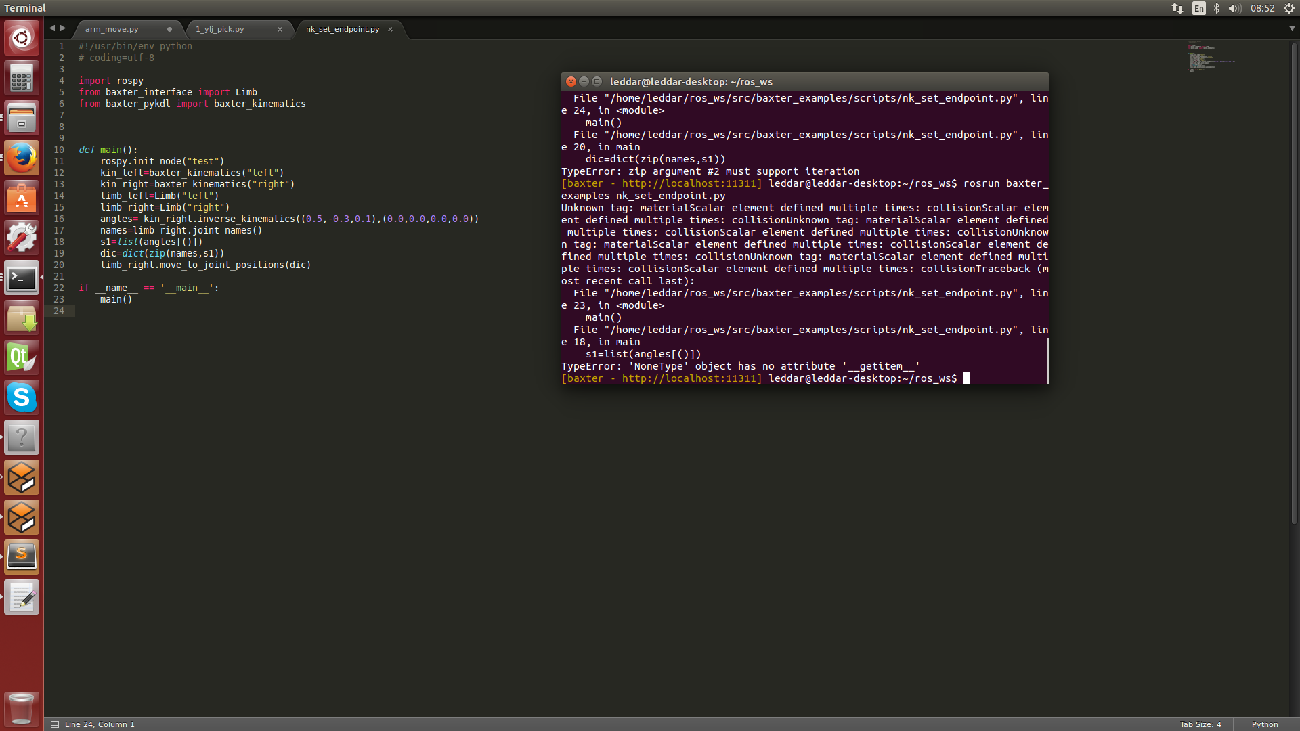Maximize the leddar terminal window
Screen dimensions: 1300x731
597,81
